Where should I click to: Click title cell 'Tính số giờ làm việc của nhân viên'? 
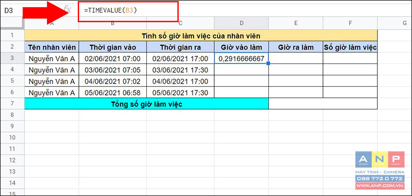coord(201,36)
